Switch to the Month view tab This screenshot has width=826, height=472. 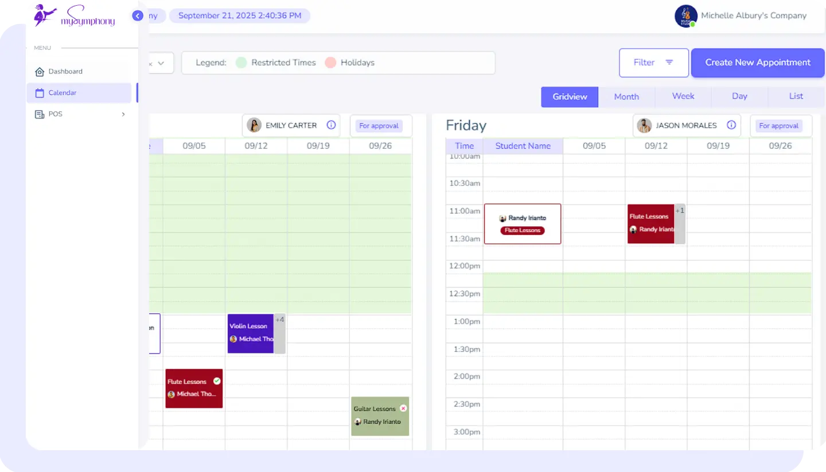click(626, 97)
